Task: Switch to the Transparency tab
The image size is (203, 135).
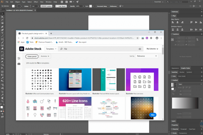Action: 183,133
